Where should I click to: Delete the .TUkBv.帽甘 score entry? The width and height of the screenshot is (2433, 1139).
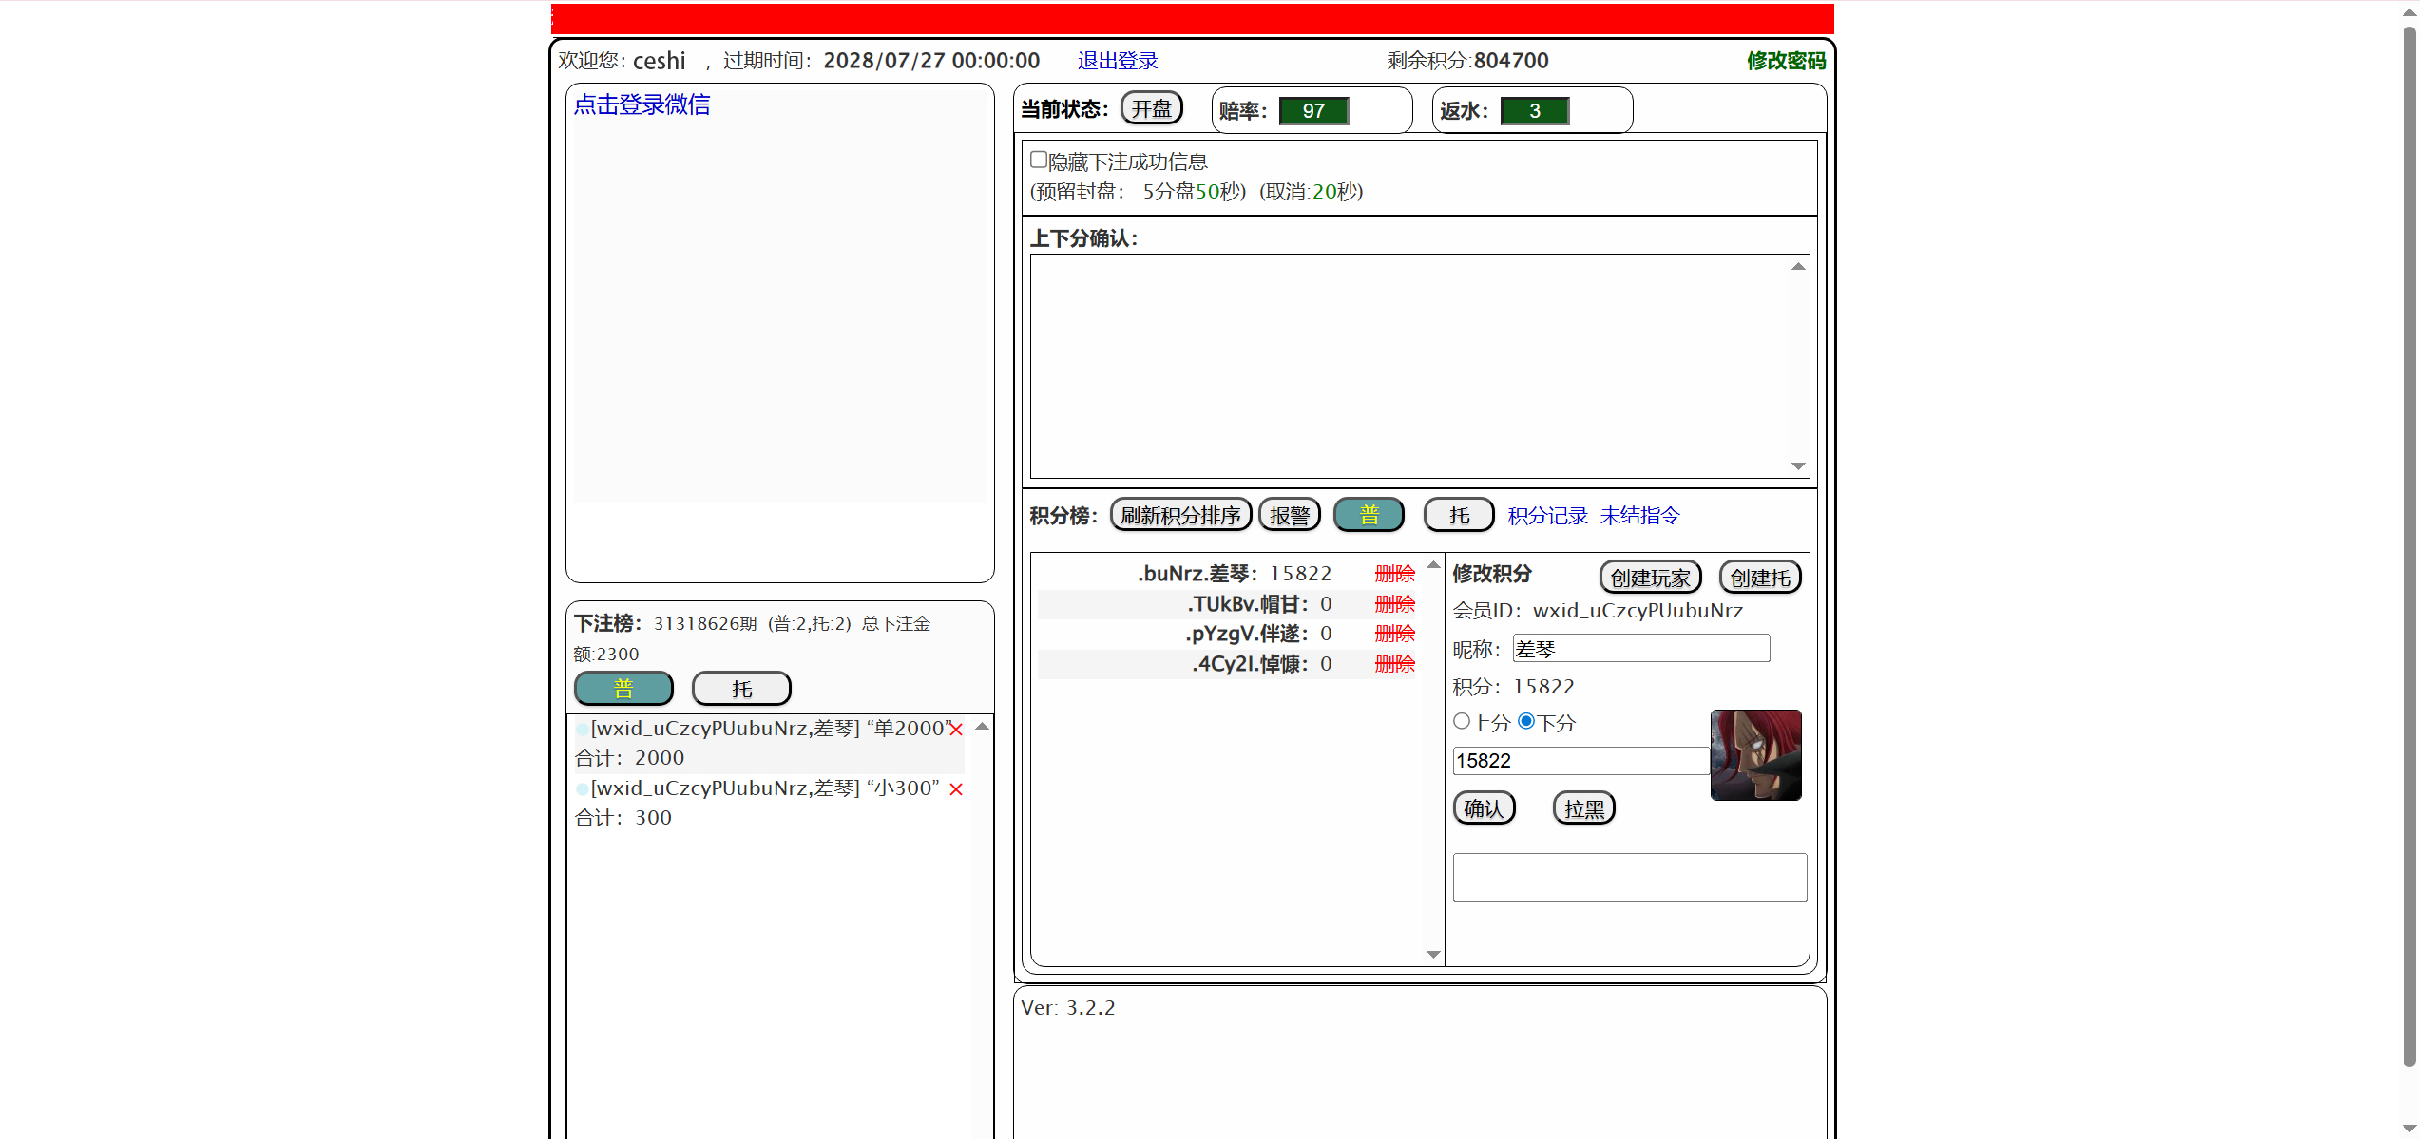1394,604
